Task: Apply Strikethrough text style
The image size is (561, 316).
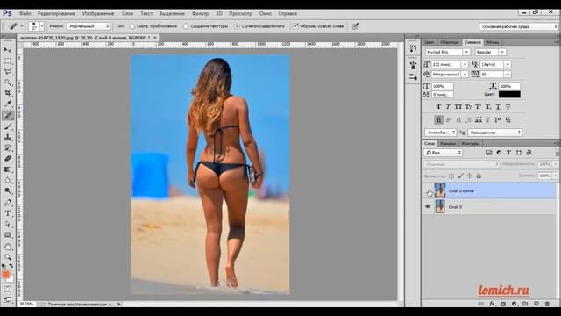Action: point(508,107)
